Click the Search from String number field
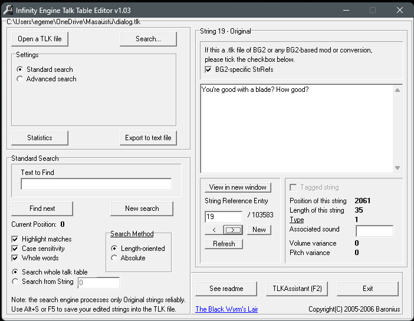The width and height of the screenshot is (414, 321). [98, 283]
